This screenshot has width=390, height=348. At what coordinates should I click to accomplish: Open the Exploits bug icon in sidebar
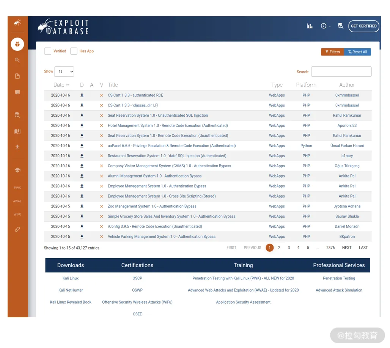coord(17,44)
